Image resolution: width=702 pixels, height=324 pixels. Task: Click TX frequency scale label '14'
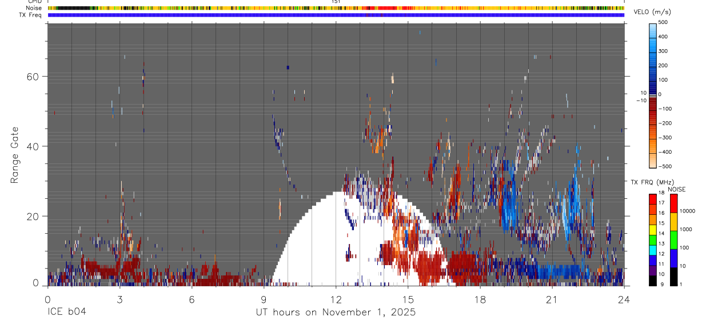pyautogui.click(x=661, y=234)
